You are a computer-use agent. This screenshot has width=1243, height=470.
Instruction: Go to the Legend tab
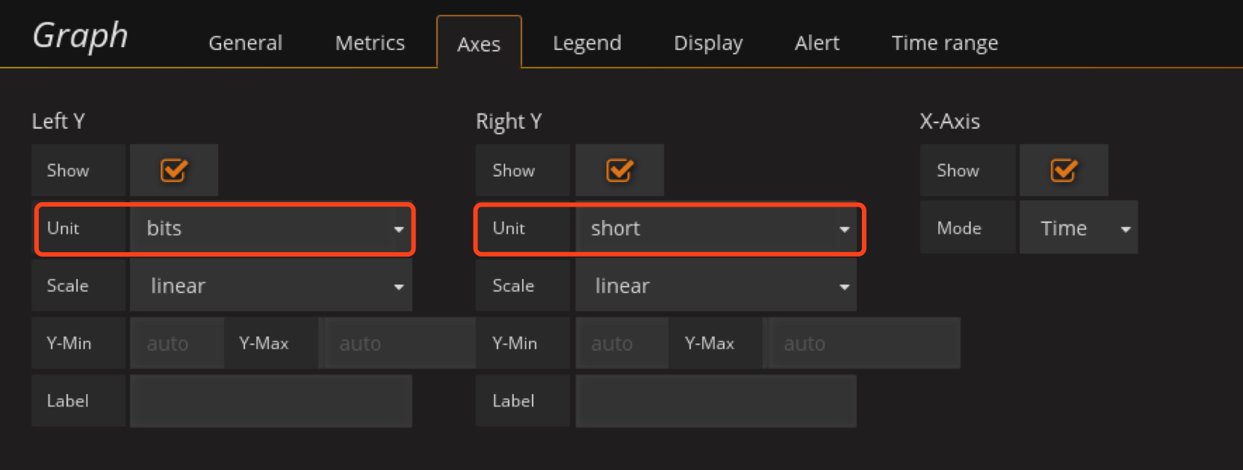[x=587, y=43]
